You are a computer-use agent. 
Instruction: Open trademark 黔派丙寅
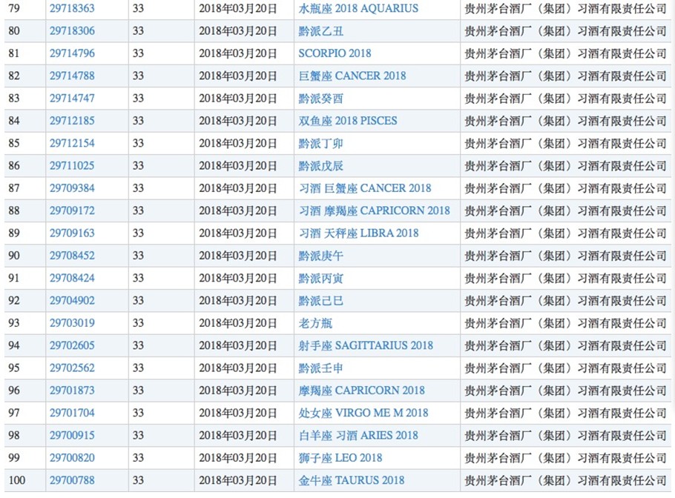tap(320, 278)
